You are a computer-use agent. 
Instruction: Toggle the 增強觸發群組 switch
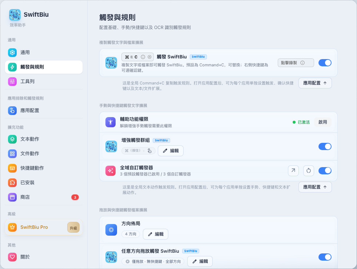(x=325, y=146)
